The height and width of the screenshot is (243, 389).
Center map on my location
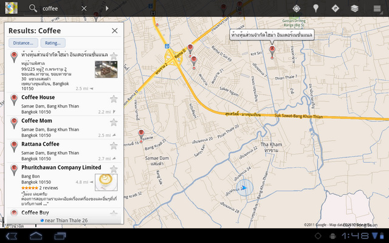(296, 9)
